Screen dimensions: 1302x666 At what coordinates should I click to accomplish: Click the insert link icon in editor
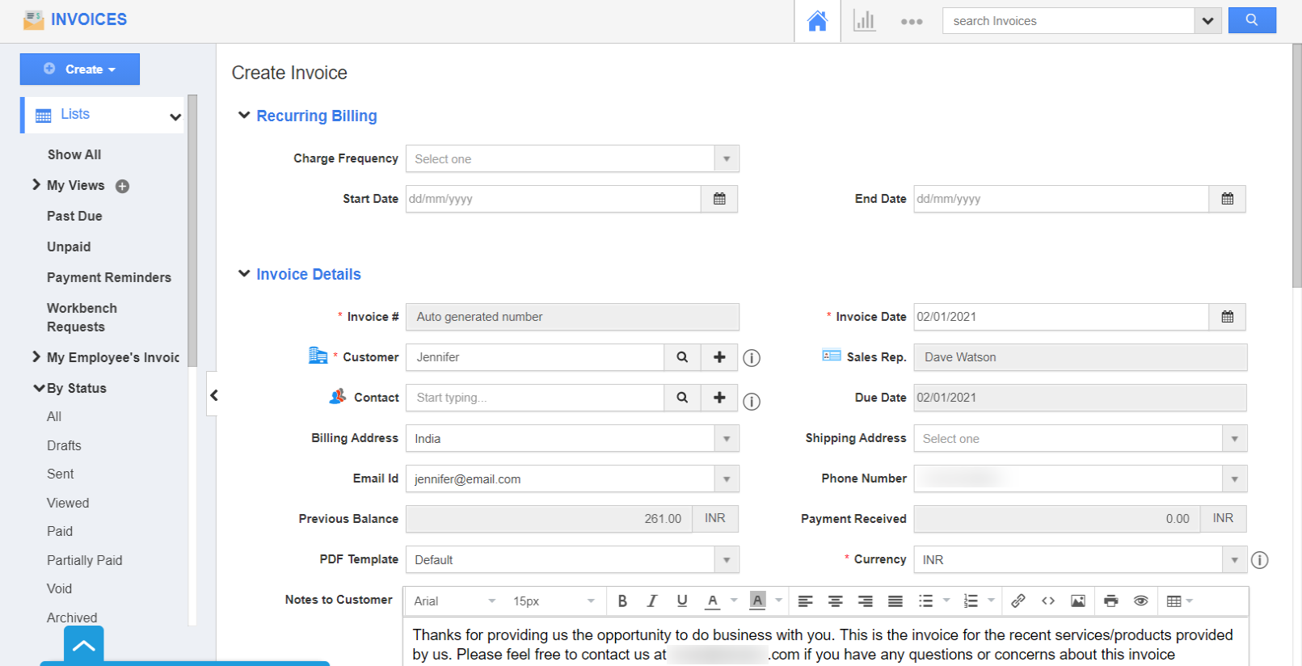(x=1018, y=601)
